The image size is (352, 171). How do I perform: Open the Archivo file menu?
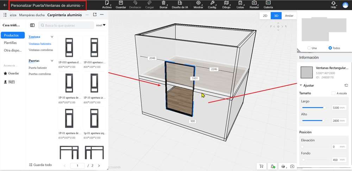point(107,5)
